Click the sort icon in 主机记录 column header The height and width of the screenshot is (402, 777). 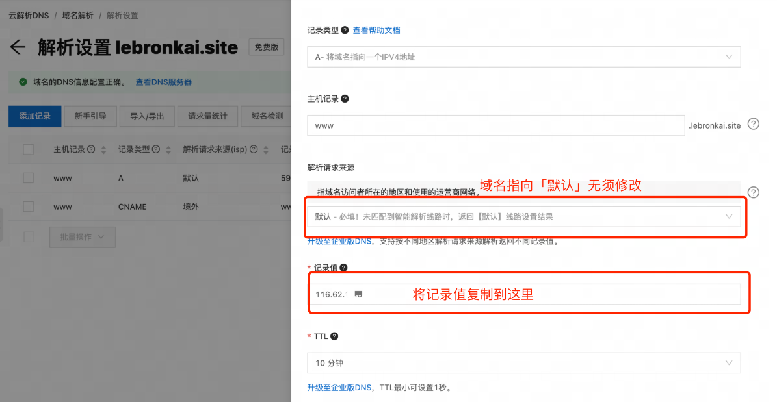(104, 150)
